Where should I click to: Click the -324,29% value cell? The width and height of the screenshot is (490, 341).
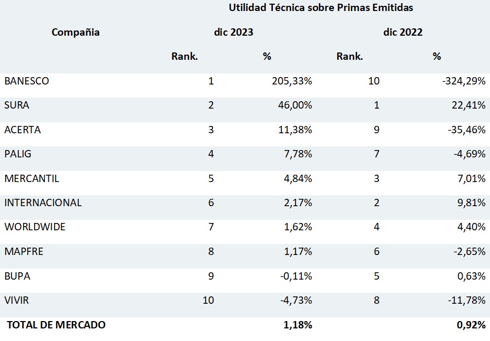pyautogui.click(x=463, y=81)
